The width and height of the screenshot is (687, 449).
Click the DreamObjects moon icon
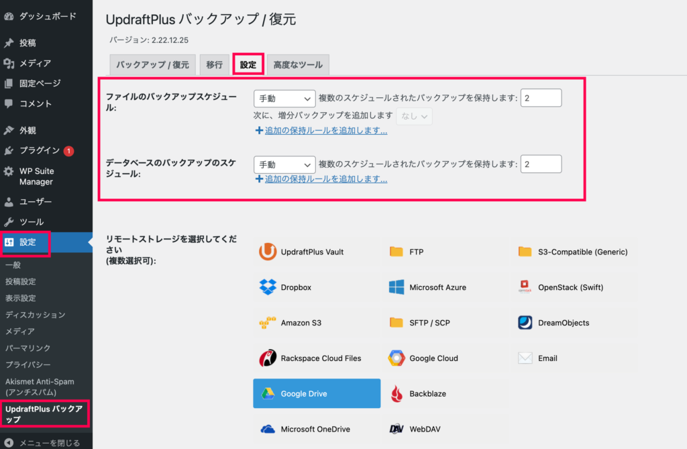tap(525, 323)
